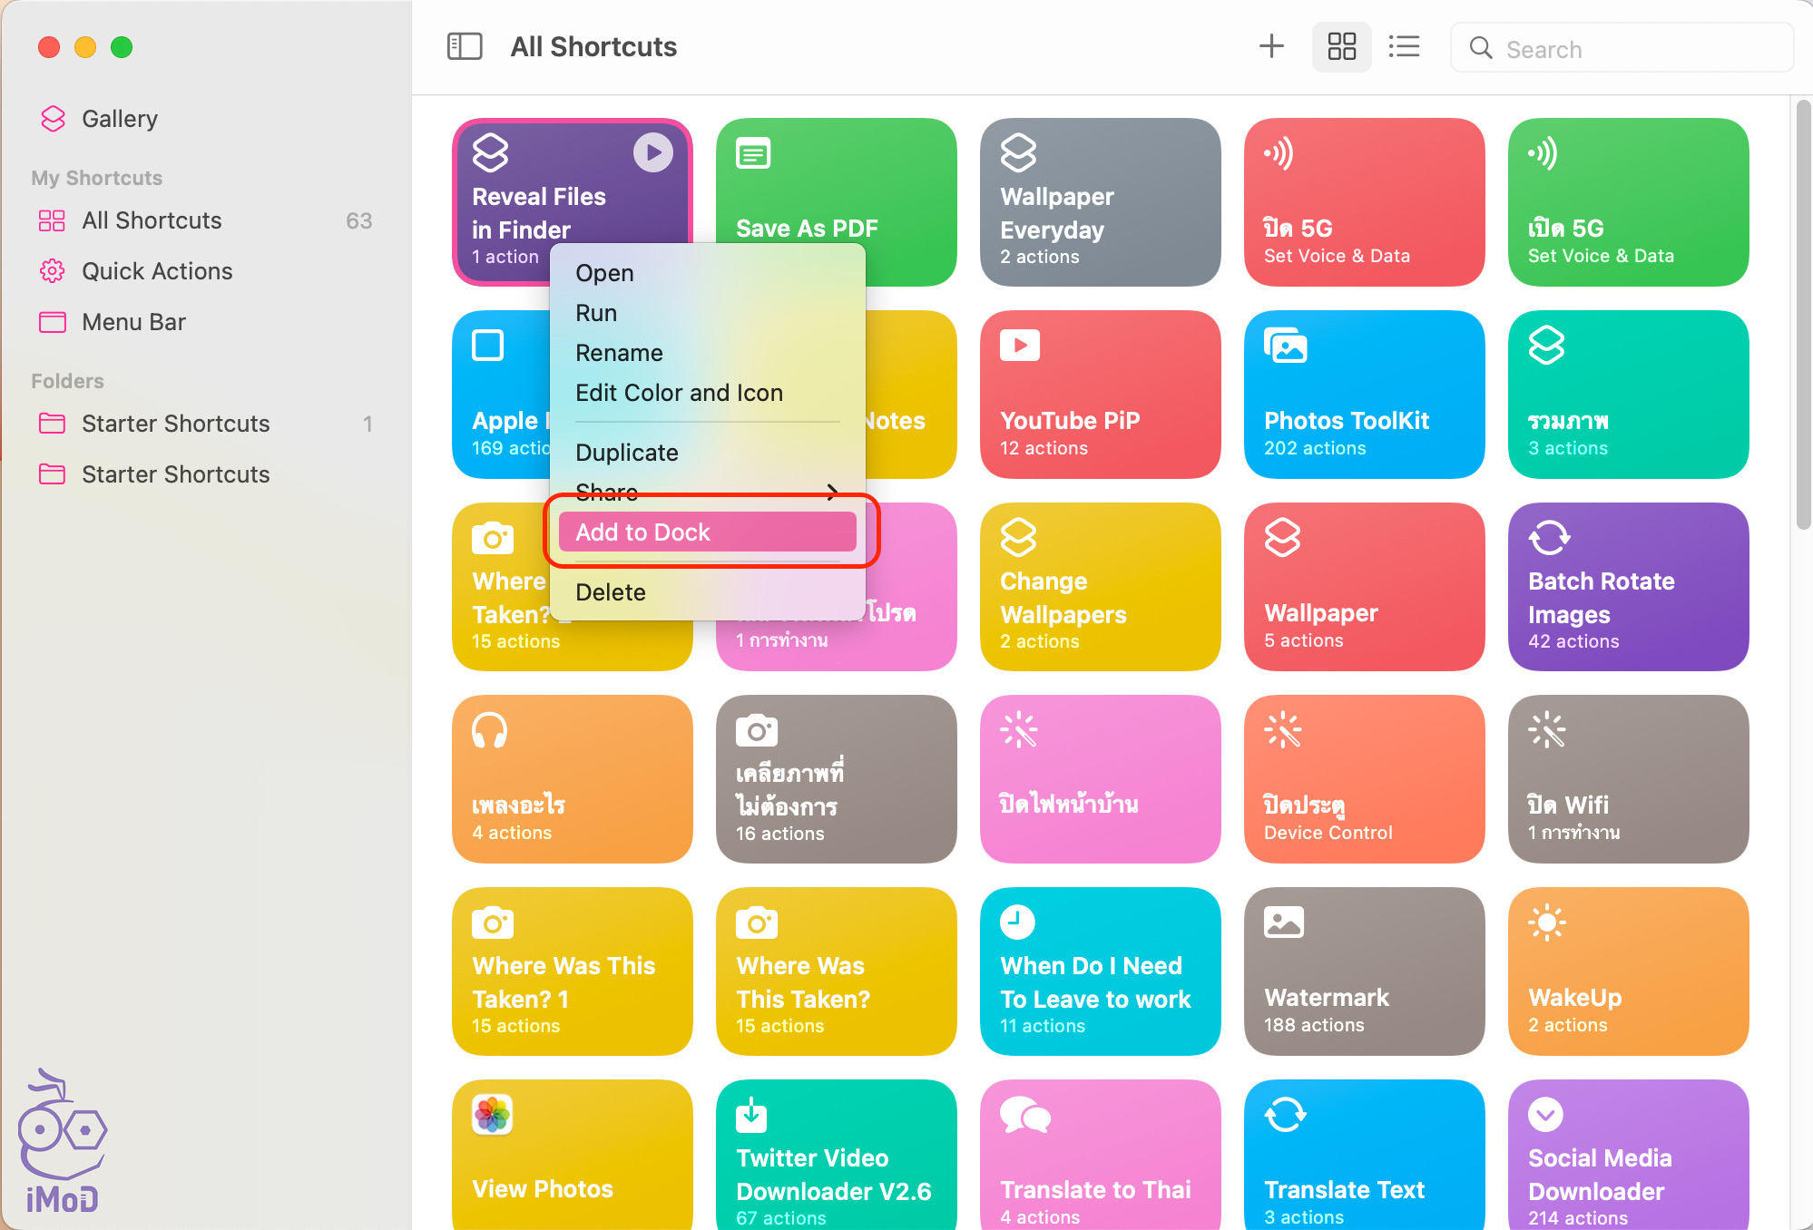Click the plus button to add shortcut

(x=1271, y=46)
